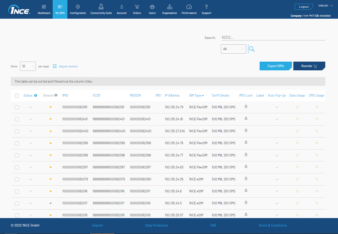Open Dashboard from the top navigation
The width and height of the screenshot is (338, 234).
click(44, 9)
